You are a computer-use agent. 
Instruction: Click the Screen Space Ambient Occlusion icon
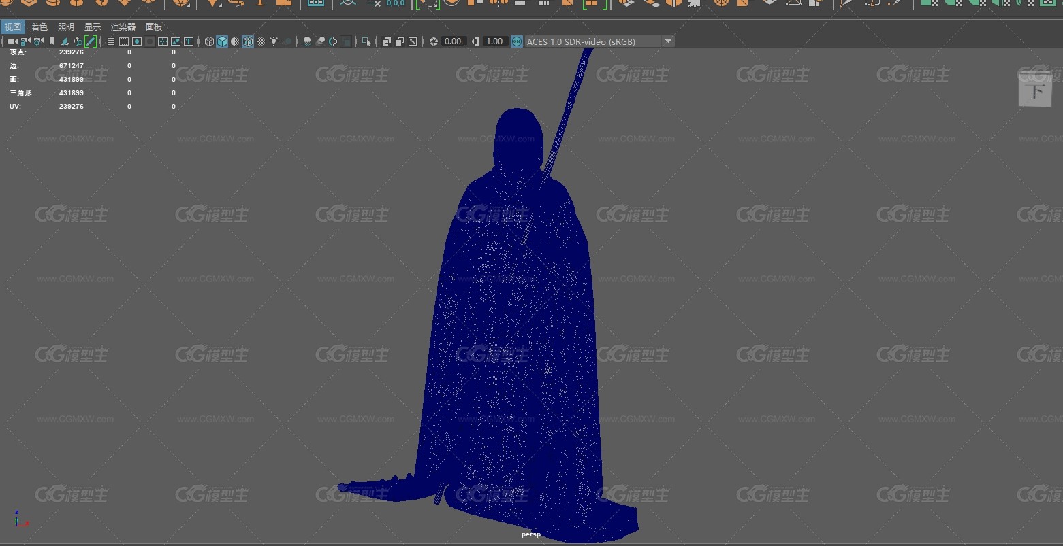click(307, 41)
